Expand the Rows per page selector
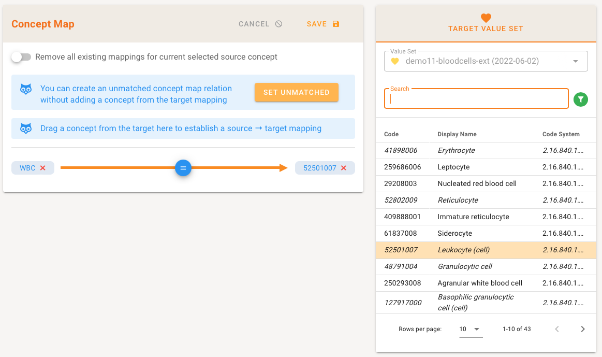Viewport: 602px width, 357px height. click(471, 329)
